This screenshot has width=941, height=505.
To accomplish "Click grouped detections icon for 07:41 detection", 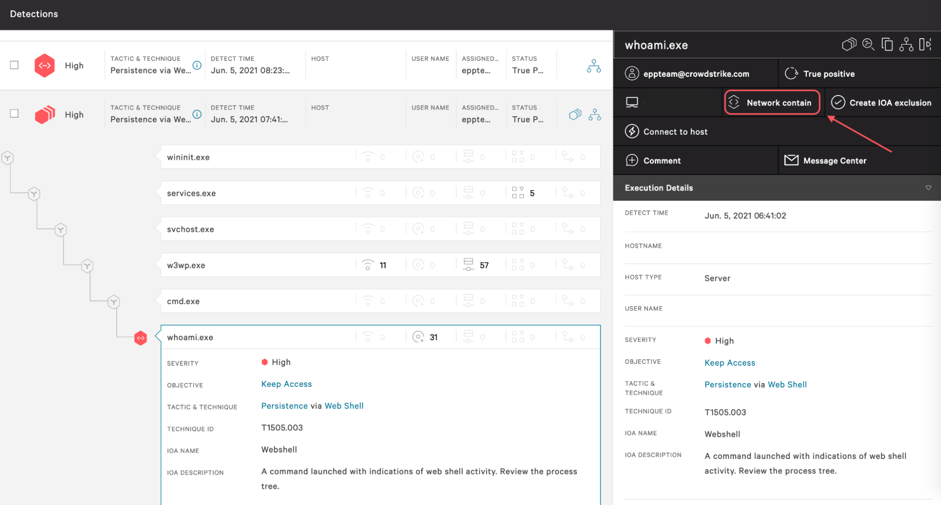I will click(x=575, y=114).
